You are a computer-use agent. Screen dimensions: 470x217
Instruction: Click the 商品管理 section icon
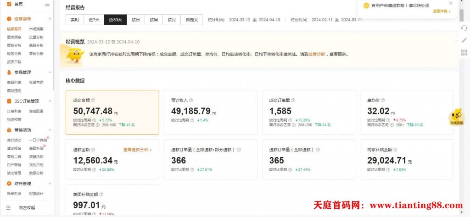click(9, 72)
